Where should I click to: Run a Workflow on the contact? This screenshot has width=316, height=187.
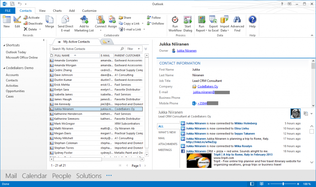(x=175, y=23)
